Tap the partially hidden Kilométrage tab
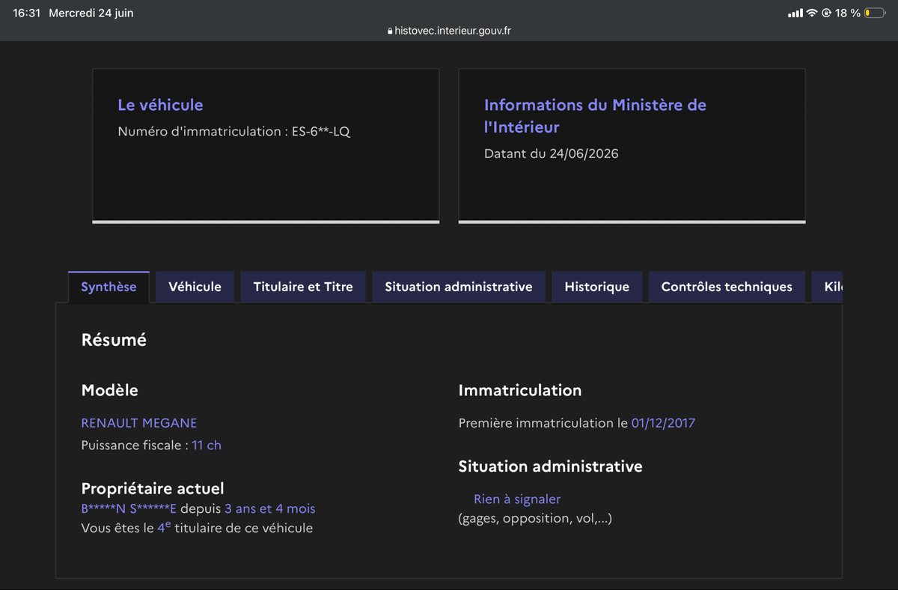Image resolution: width=898 pixels, height=590 pixels. (827, 287)
